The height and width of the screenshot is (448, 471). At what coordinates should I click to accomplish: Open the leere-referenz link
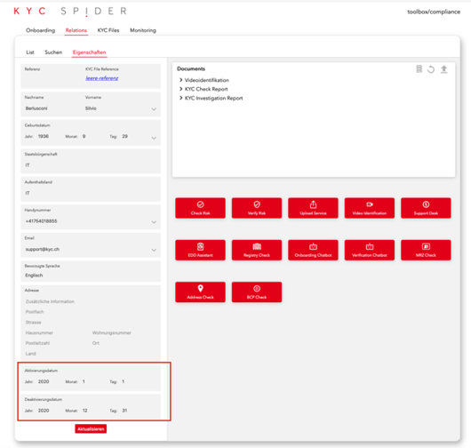point(102,78)
